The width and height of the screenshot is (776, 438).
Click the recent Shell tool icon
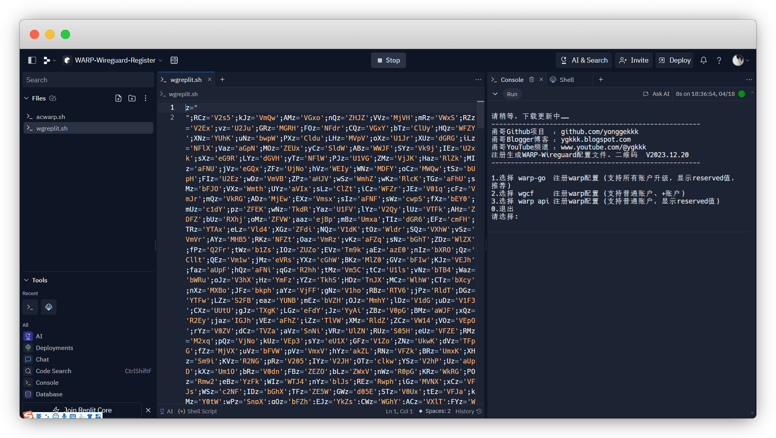click(49, 307)
